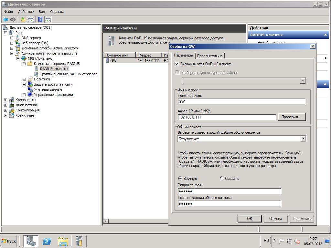Image resolution: width=331 pixels, height=248 pixels.
Task: Click the server tools taskbar icon
Action: [80, 241]
